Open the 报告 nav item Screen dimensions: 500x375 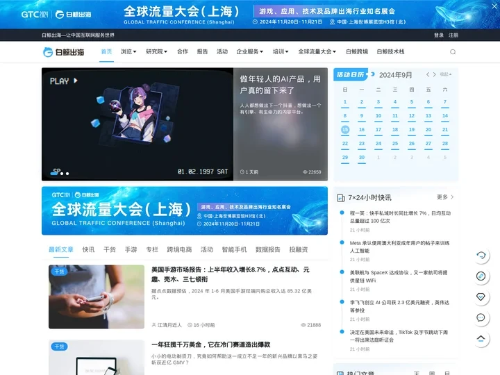coord(202,51)
